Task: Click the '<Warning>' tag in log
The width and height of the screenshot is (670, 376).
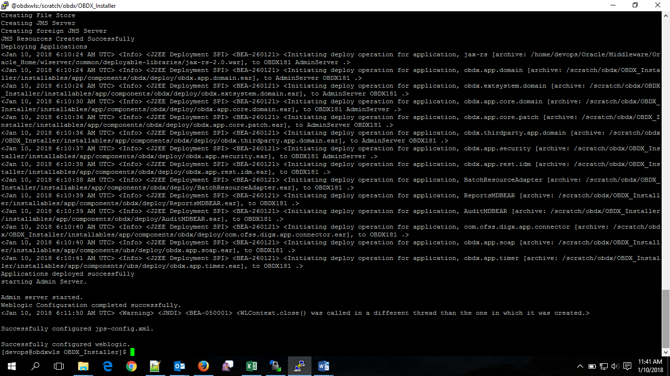Action: click(x=136, y=313)
